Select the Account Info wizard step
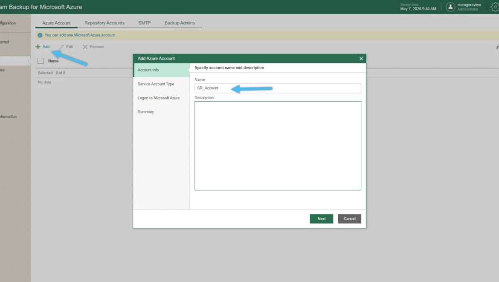This screenshot has width=499, height=282. point(161,70)
